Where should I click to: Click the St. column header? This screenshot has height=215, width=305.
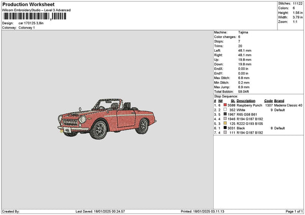click(x=233, y=100)
